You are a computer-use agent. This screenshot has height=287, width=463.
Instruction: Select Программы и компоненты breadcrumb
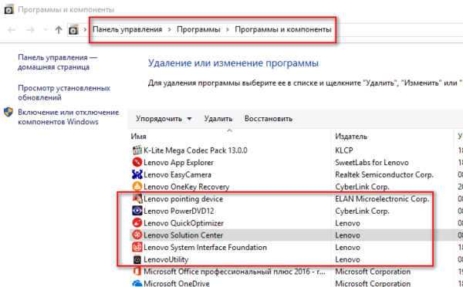283,29
